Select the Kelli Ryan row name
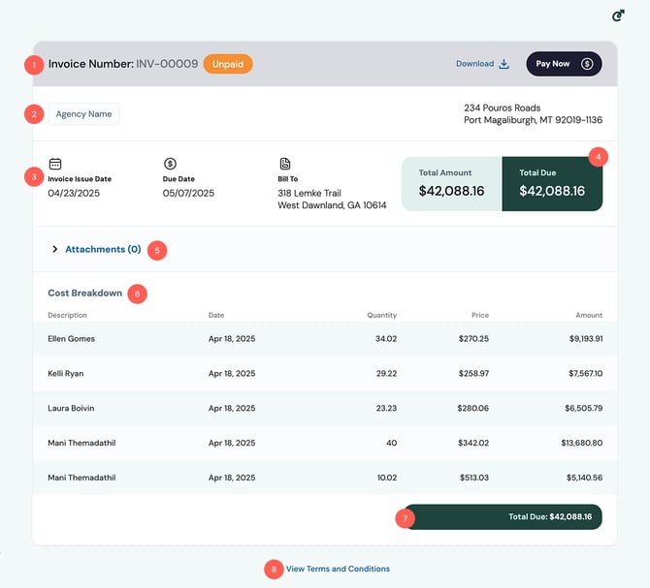650x588 pixels. tap(66, 373)
